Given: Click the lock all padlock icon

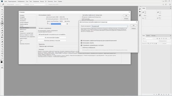Looking at the screenshot, I should [156, 43].
